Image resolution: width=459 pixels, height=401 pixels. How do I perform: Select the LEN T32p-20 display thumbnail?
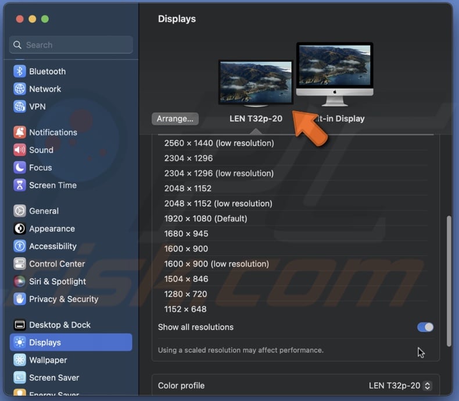(x=256, y=83)
